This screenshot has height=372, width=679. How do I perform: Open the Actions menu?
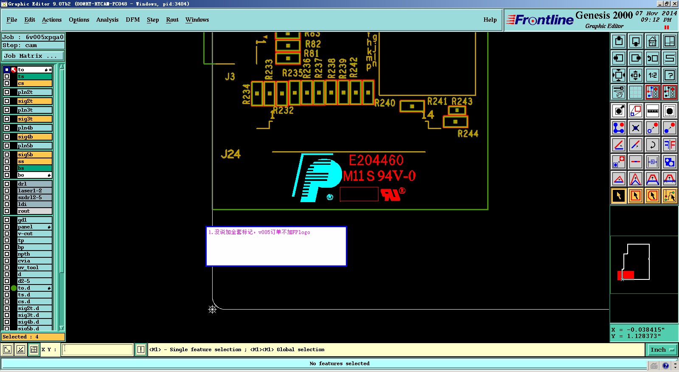(52, 20)
